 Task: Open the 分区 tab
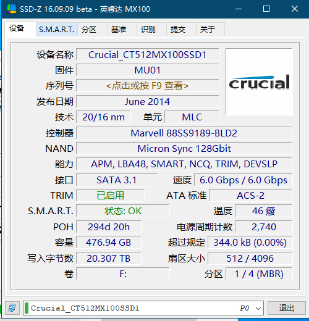tap(92, 30)
